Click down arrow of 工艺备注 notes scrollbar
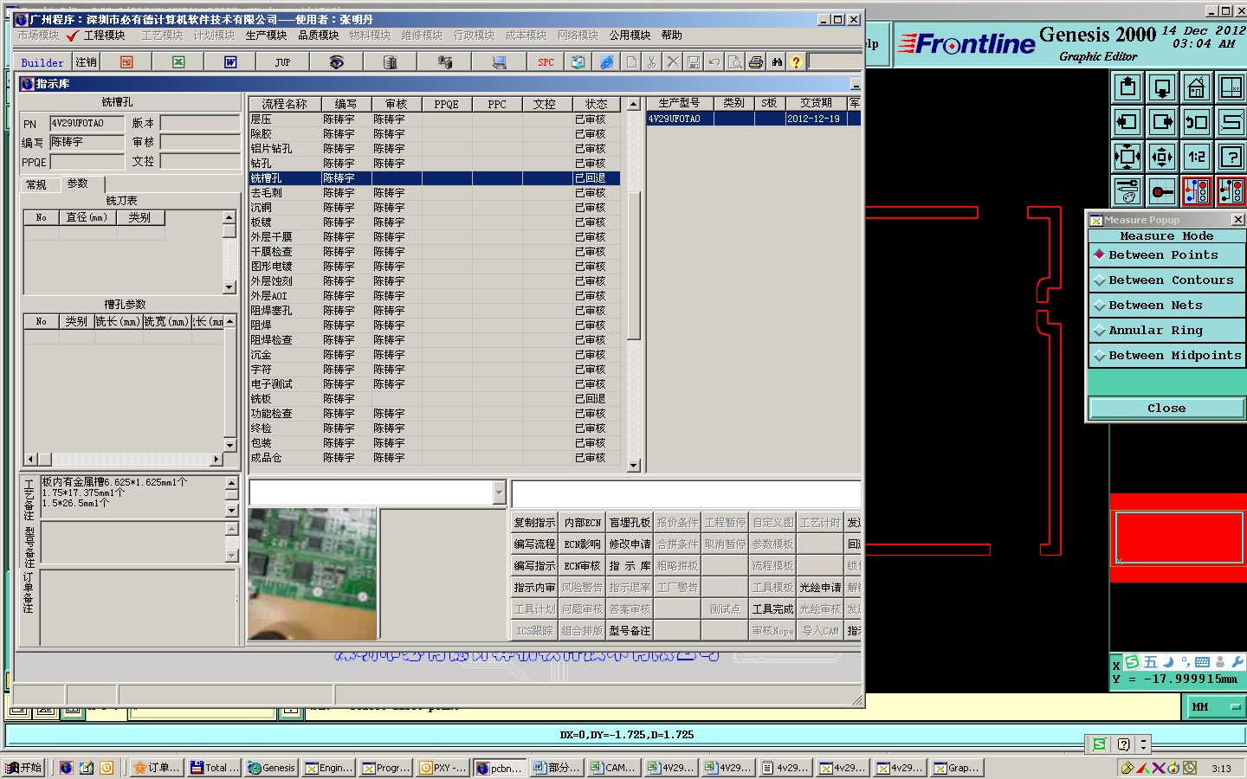 231,511
